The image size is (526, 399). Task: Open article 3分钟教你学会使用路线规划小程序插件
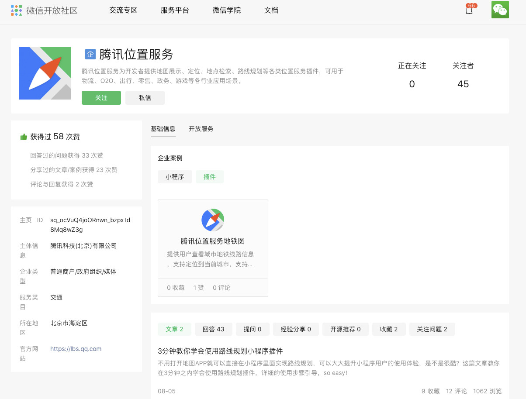click(220, 351)
